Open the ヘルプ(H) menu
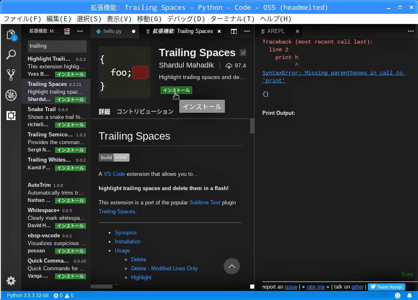Screen dimensions: 418x300 click(x=276, y=19)
